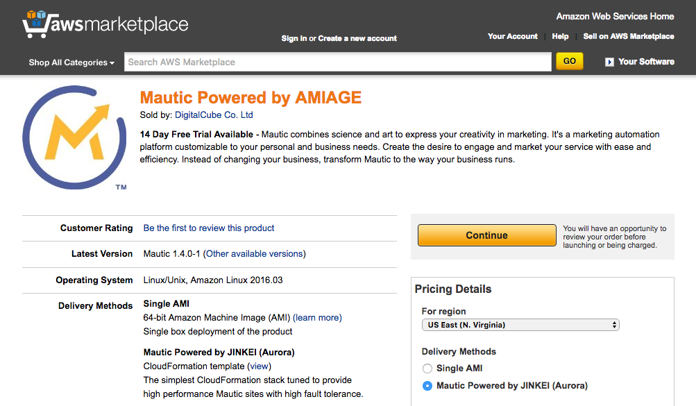Click the Sign in link
Screen dimensions: 696x406
[x=294, y=39]
